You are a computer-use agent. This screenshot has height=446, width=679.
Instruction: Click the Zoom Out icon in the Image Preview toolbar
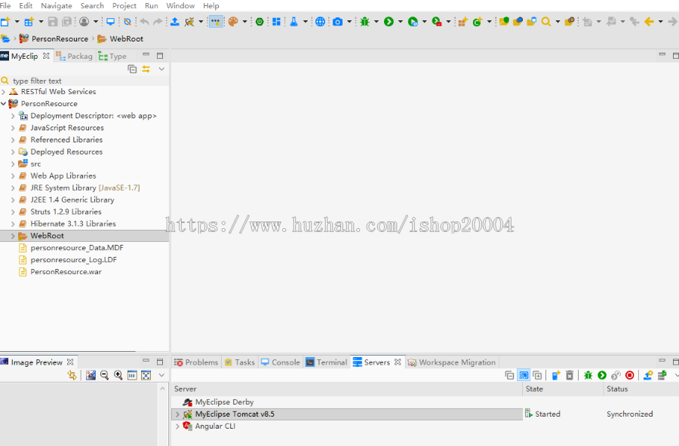pyautogui.click(x=104, y=375)
